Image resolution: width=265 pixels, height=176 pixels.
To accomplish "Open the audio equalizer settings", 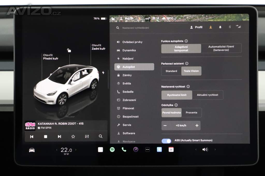I will pyautogui.click(x=87, y=137).
